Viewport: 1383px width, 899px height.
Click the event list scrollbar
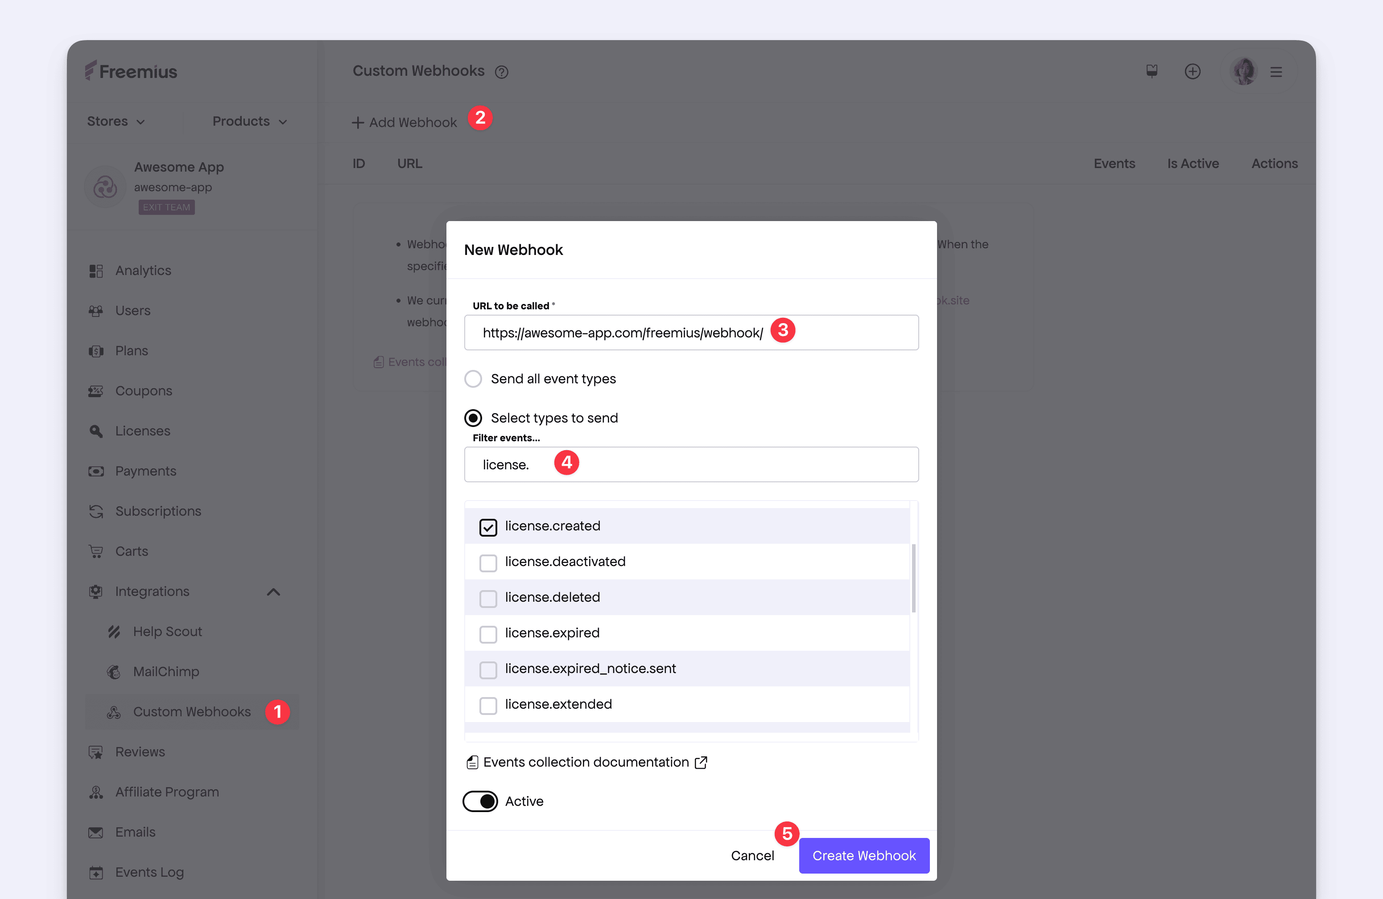[913, 579]
